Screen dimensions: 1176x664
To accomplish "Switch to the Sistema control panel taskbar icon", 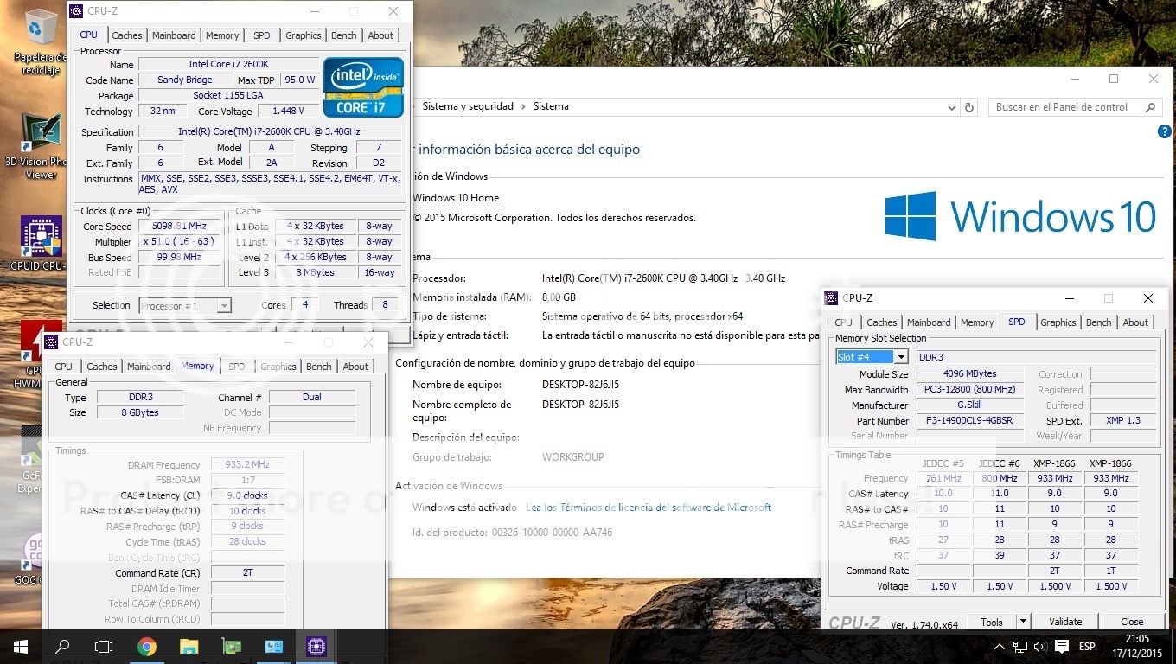I will click(x=273, y=646).
